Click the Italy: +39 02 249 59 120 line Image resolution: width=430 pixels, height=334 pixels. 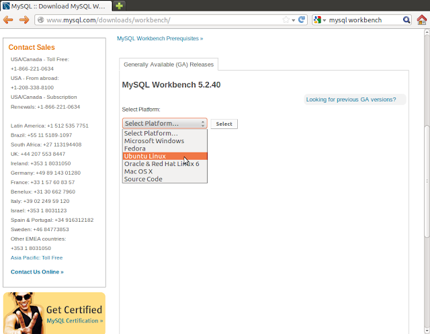[40, 202]
